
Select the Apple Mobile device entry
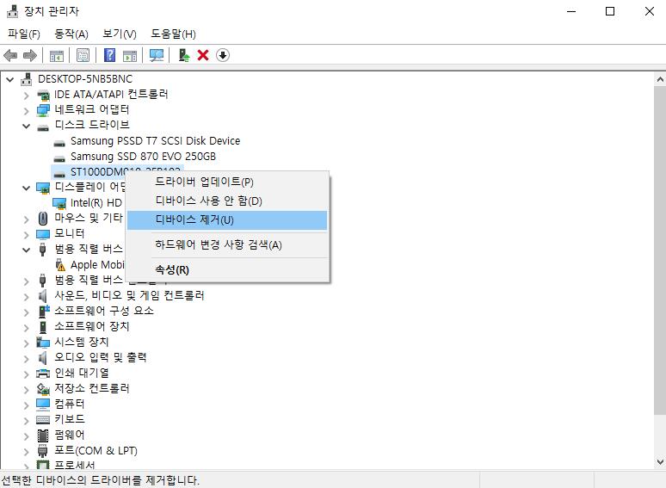97,265
